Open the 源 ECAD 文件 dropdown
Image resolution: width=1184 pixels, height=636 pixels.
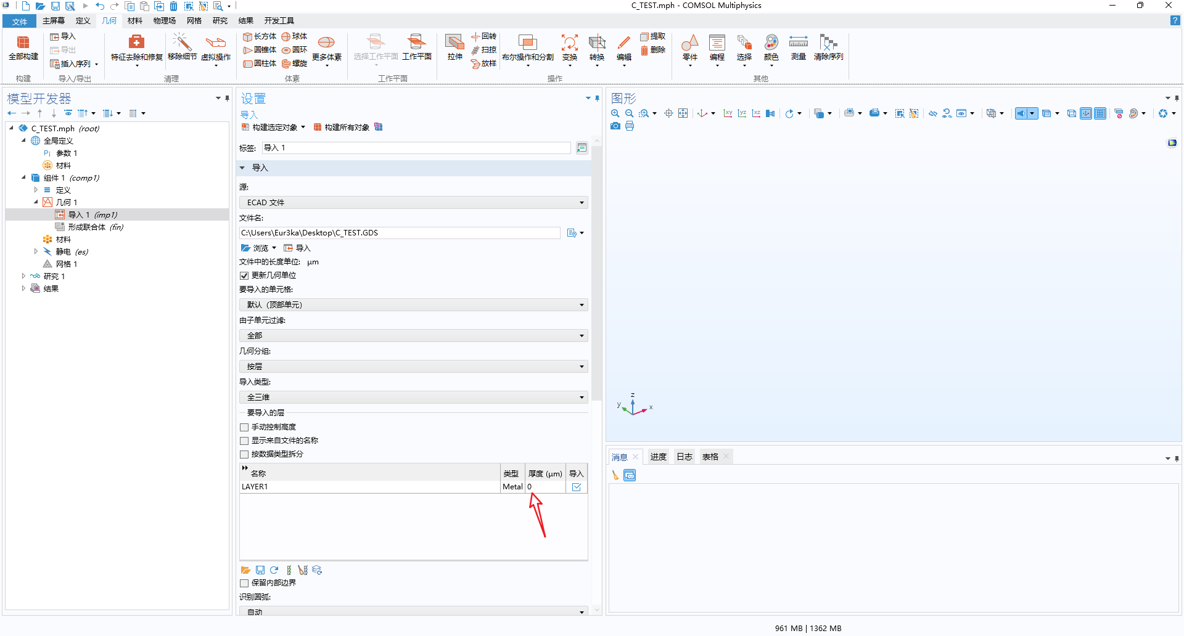413,203
